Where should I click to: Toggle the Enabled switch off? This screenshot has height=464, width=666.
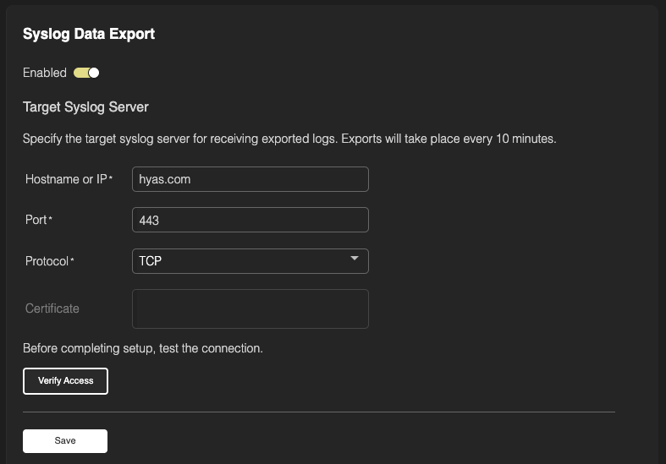pyautogui.click(x=87, y=73)
